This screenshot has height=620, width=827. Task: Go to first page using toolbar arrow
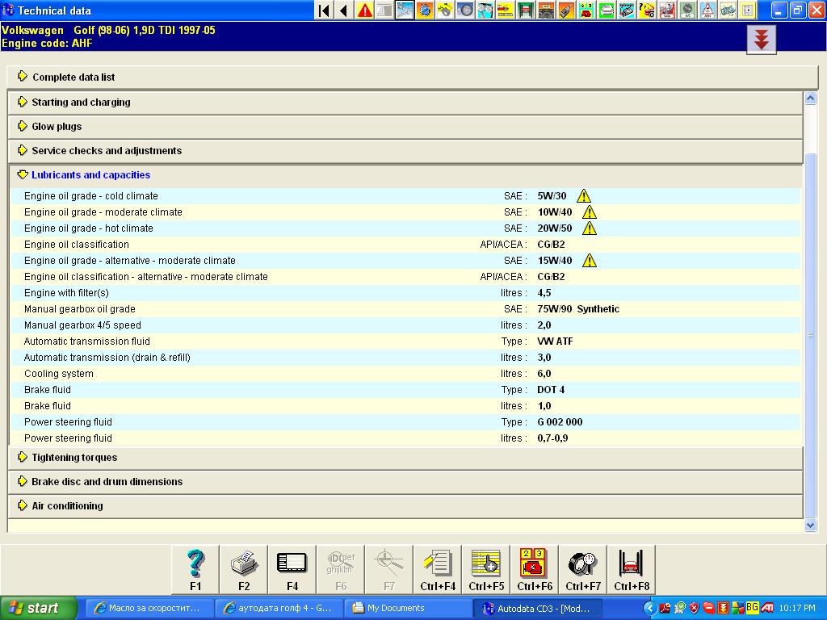(x=324, y=10)
